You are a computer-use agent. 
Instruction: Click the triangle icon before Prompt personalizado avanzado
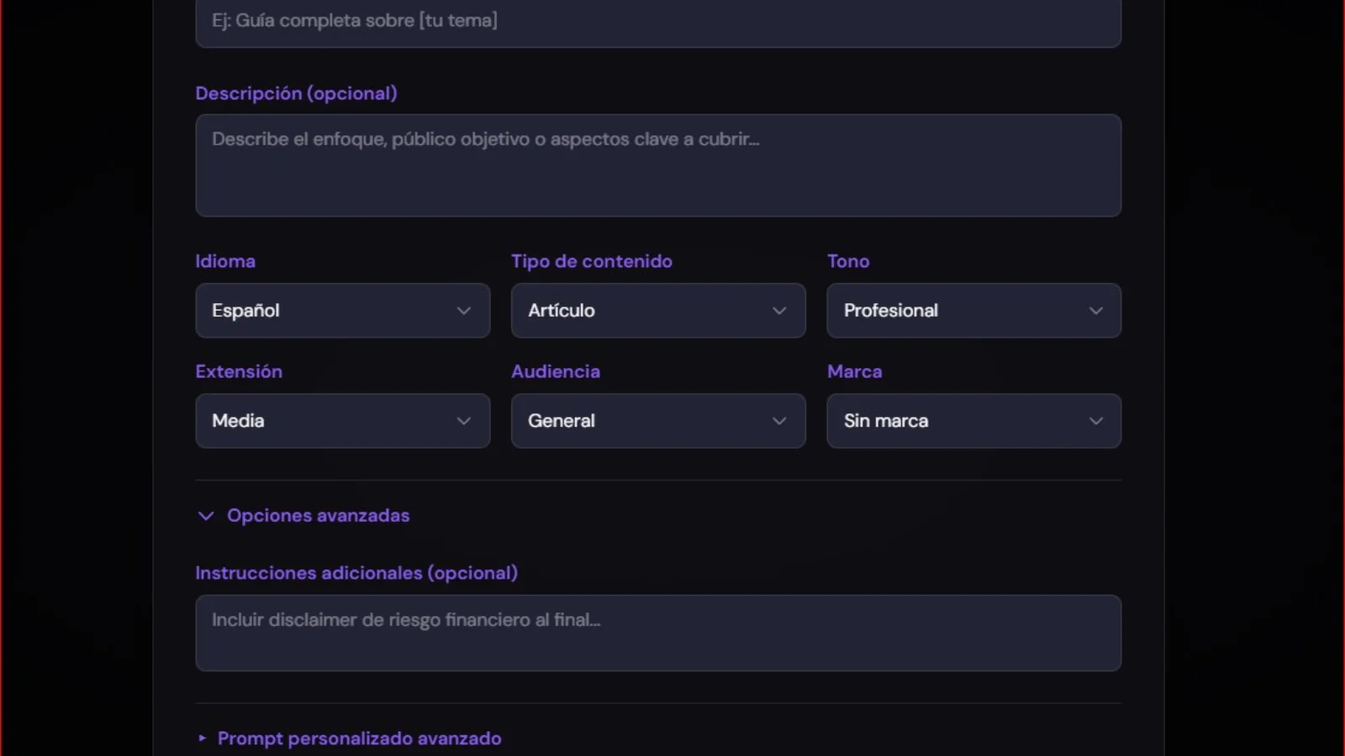[202, 738]
